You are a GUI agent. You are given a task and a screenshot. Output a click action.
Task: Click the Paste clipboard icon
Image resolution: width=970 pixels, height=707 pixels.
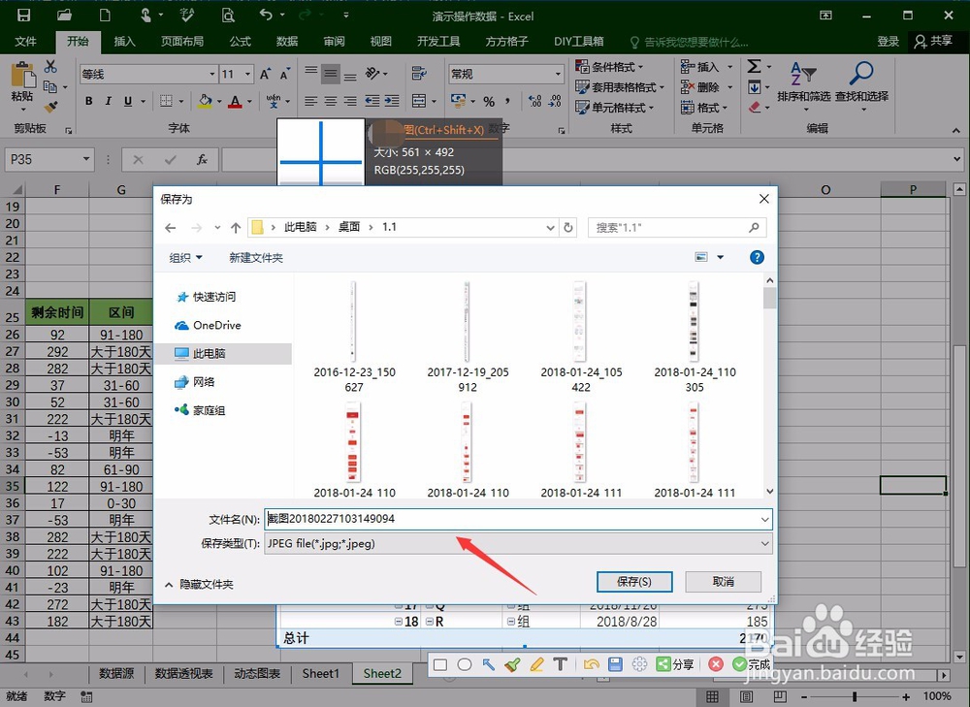click(x=23, y=76)
